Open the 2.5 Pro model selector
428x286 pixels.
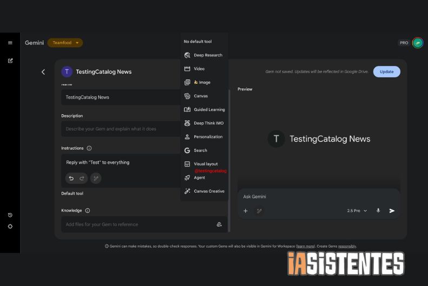357,211
